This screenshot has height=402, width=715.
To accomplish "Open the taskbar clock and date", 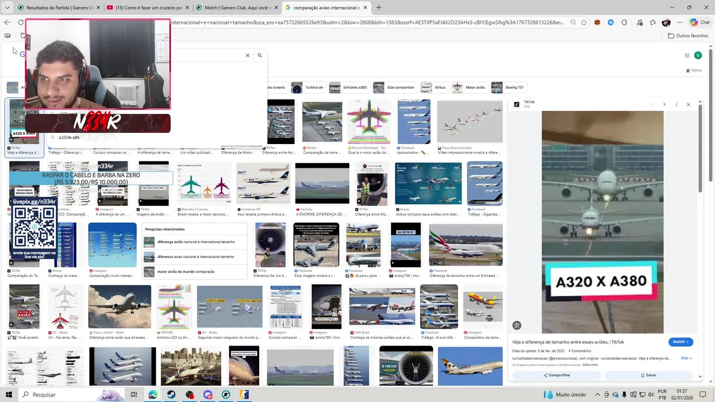I will 681,395.
